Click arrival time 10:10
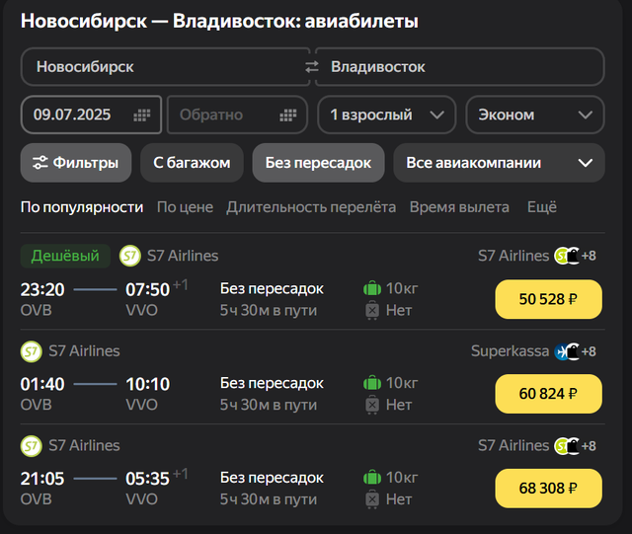 (147, 384)
